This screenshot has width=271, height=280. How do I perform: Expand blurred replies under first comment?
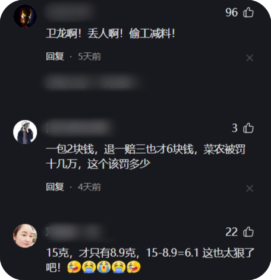[x=92, y=82]
